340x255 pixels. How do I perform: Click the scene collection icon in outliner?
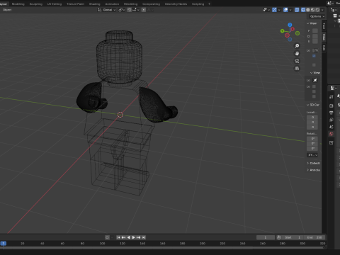pyautogui.click(x=335, y=16)
